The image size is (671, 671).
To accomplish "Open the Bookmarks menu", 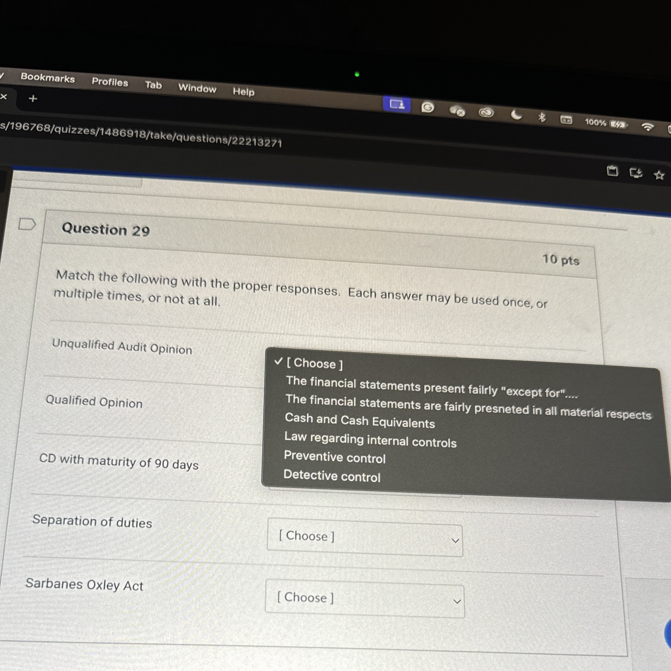I will (x=48, y=78).
